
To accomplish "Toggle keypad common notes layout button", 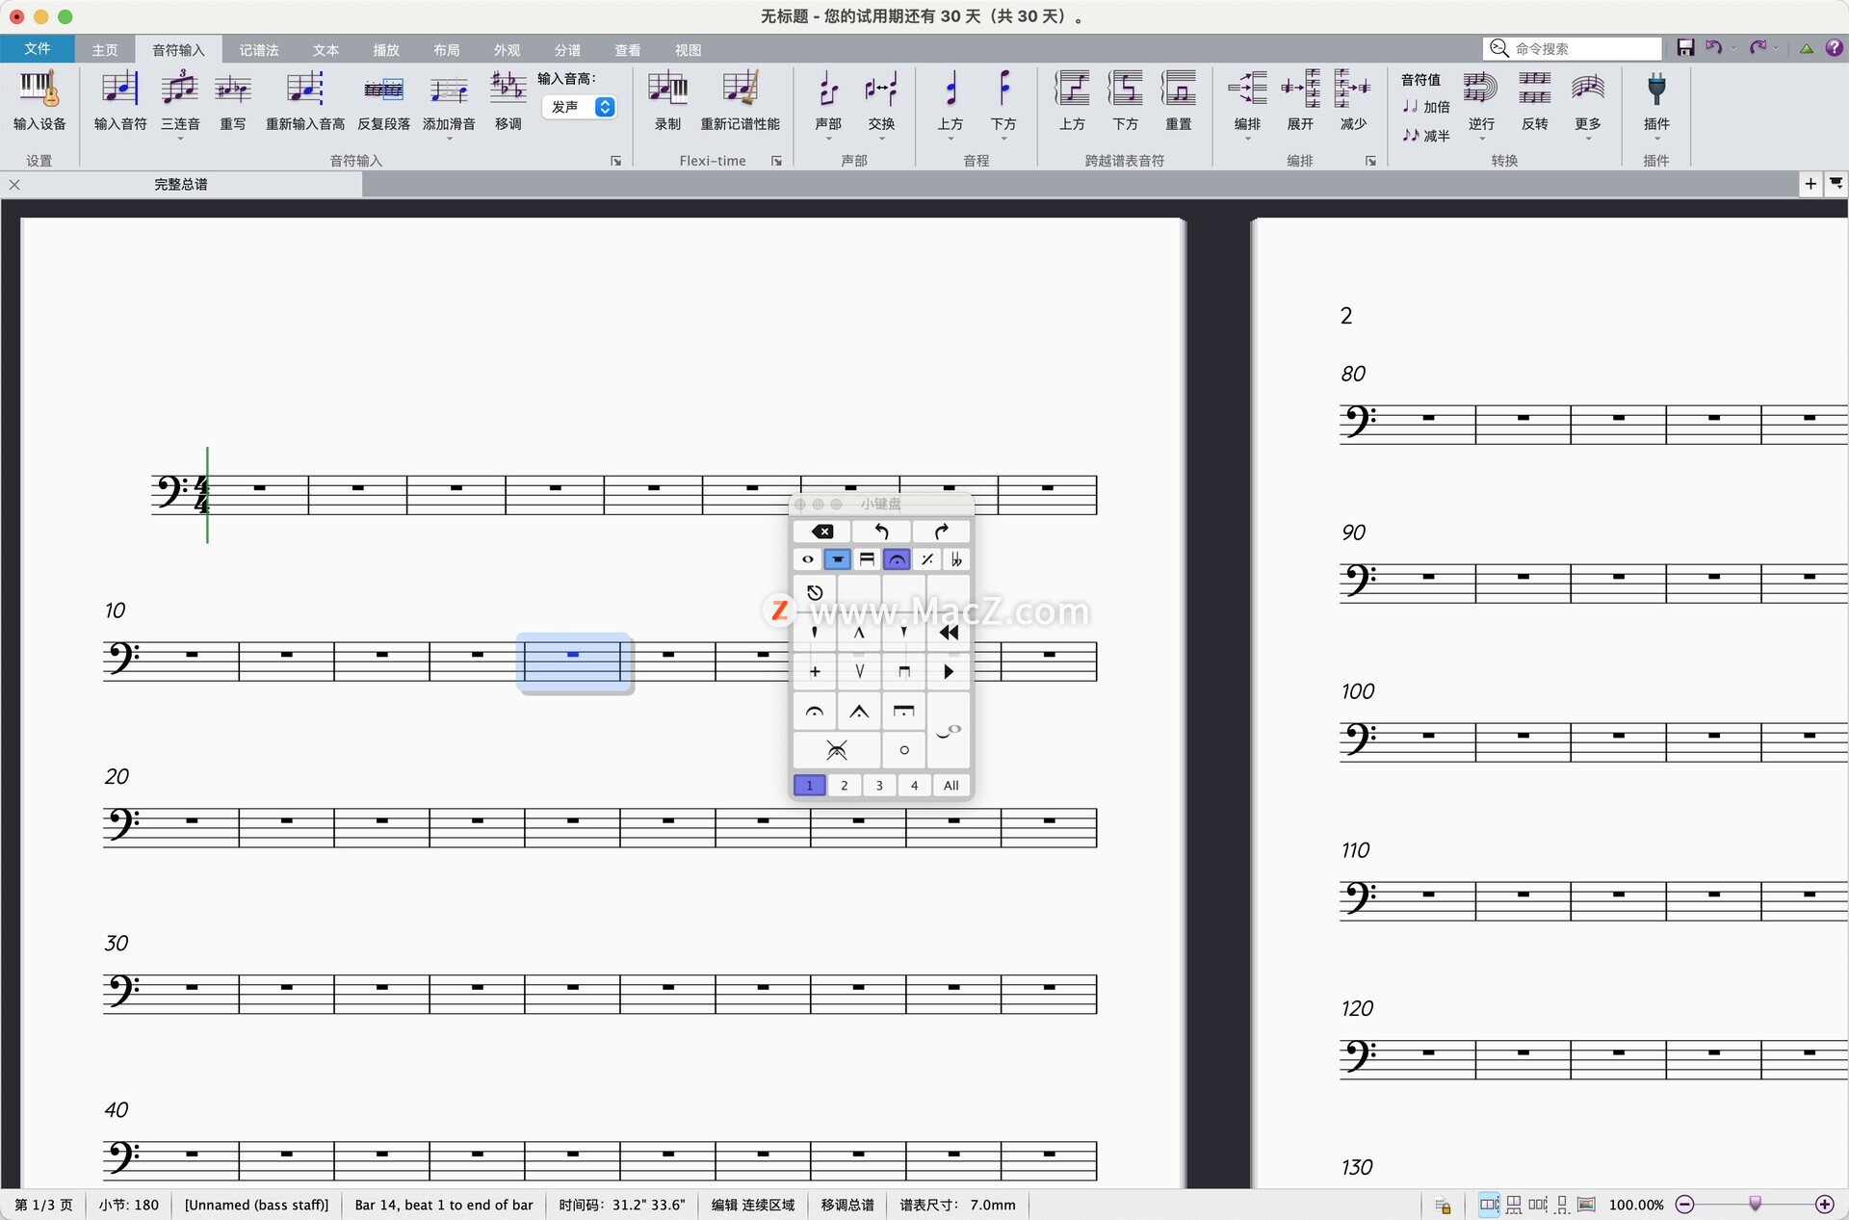I will [x=808, y=559].
